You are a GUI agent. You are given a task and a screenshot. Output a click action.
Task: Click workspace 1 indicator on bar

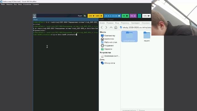[34, 16]
